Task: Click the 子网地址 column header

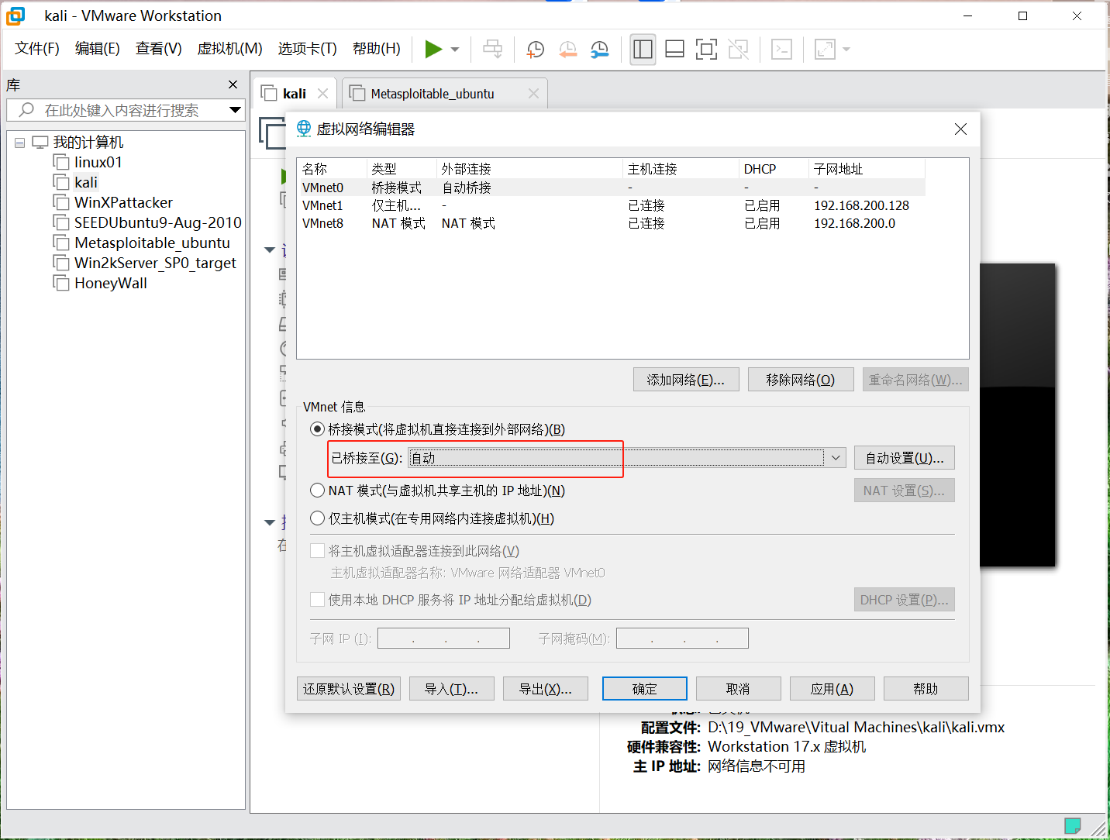Action: [x=867, y=169]
